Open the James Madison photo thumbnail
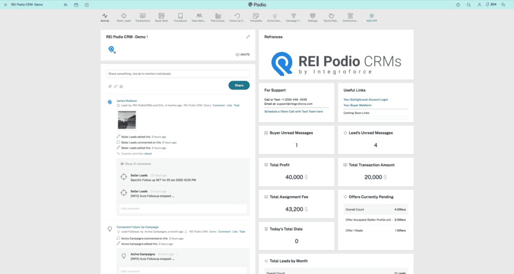Image resolution: width=514 pixels, height=274 pixels. coord(127,120)
